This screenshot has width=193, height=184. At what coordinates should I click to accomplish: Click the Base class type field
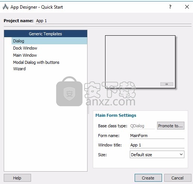[142, 126]
